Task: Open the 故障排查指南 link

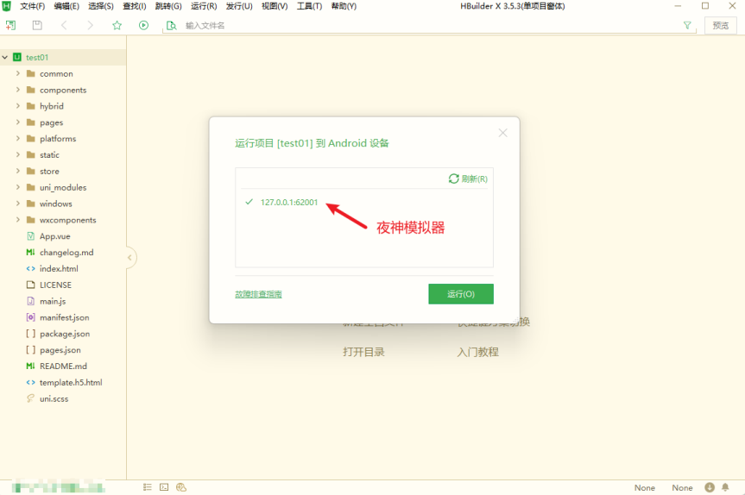Action: 258,294
